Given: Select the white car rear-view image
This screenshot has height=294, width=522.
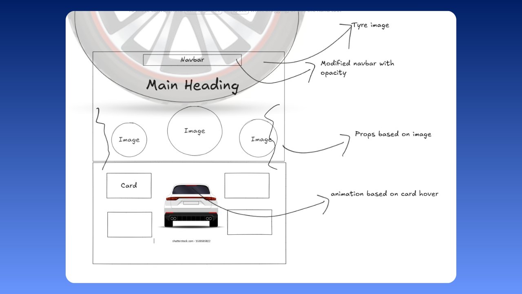Looking at the screenshot, I should click(x=190, y=206).
